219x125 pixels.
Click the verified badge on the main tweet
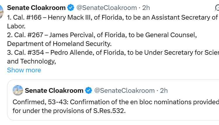[70, 8]
